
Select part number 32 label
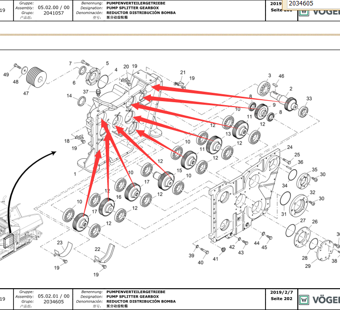313,192
